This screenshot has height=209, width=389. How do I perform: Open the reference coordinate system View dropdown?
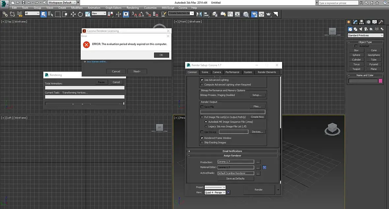(x=99, y=14)
